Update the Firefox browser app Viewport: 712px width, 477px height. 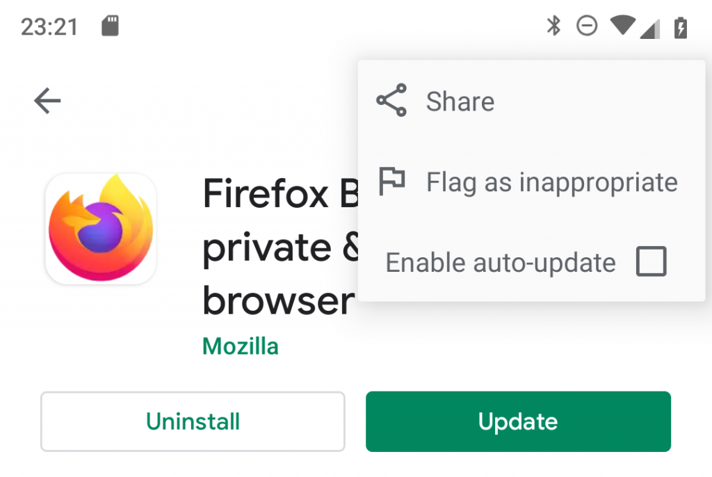[518, 421]
